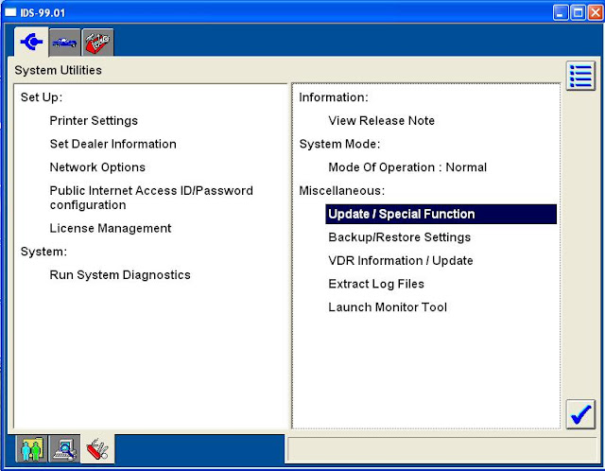
Task: Select the red pocket-knife utilities tab
Action: [97, 449]
